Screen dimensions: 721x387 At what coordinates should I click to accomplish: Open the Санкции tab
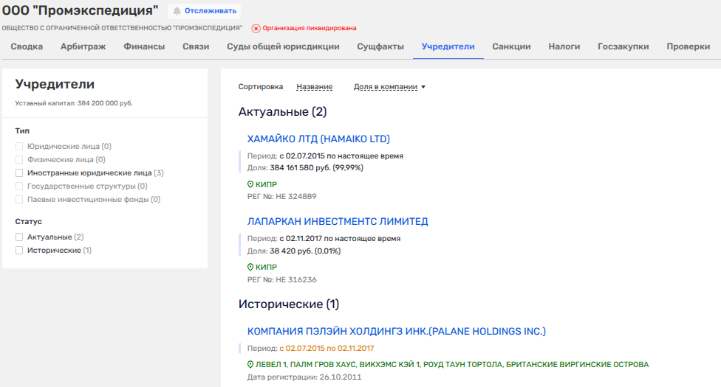tap(511, 46)
